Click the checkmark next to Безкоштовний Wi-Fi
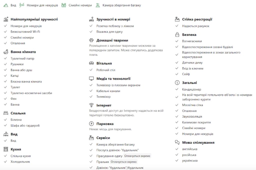256x170 pixels. pos(5,32)
